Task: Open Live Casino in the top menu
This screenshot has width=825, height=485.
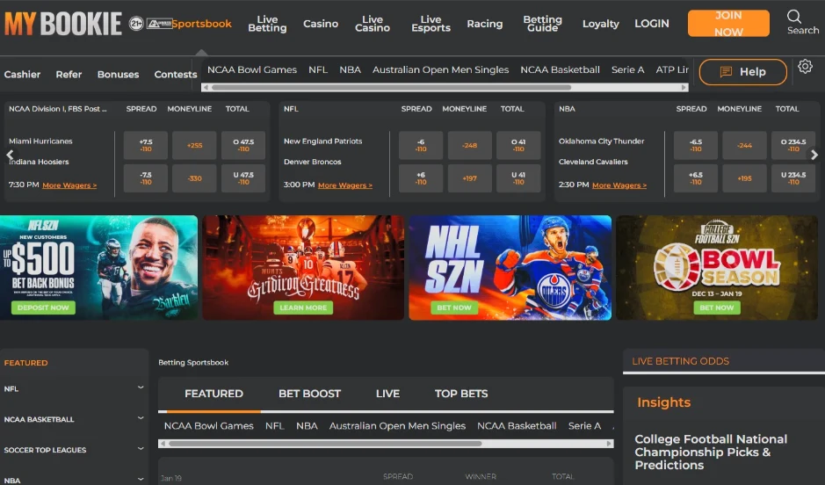Action: pyautogui.click(x=373, y=24)
